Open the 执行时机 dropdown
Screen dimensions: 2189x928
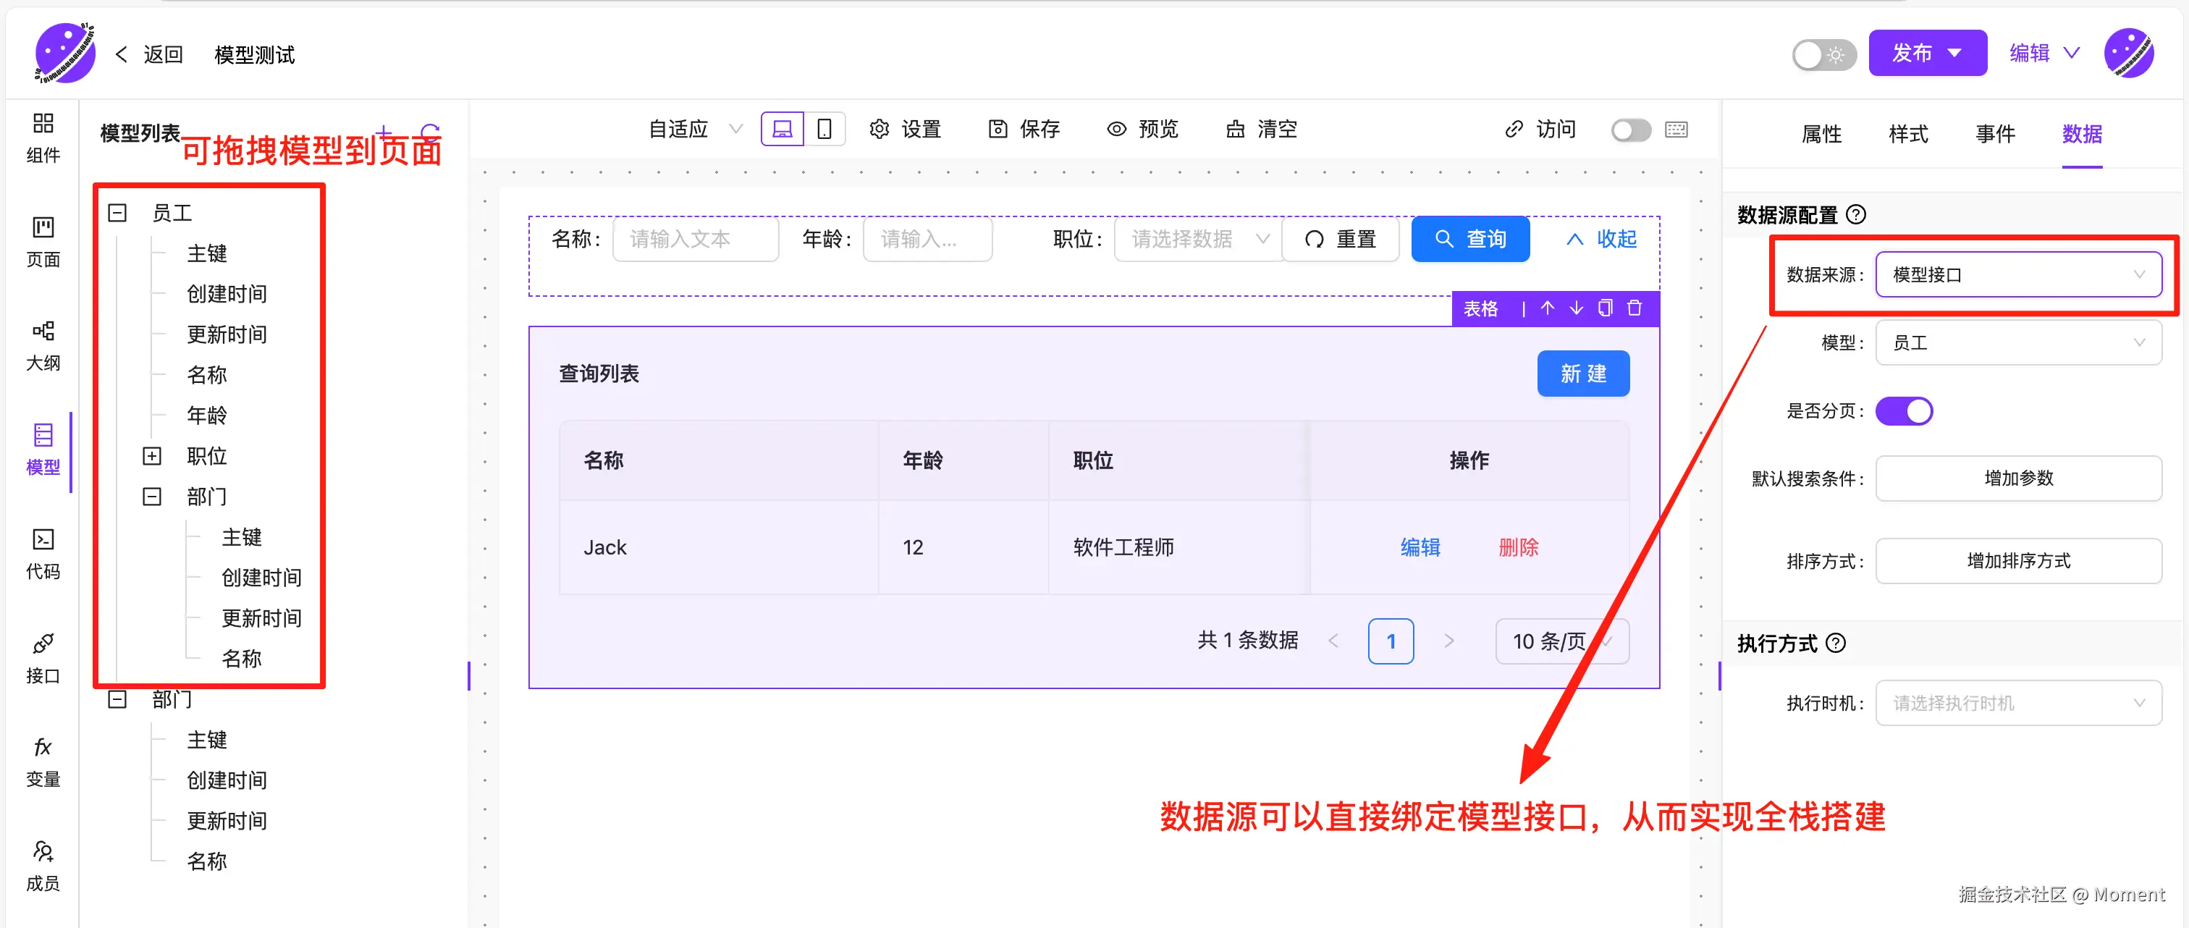click(x=2017, y=703)
